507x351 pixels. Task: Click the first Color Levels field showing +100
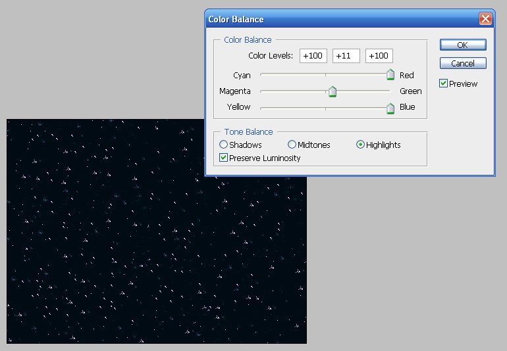313,56
